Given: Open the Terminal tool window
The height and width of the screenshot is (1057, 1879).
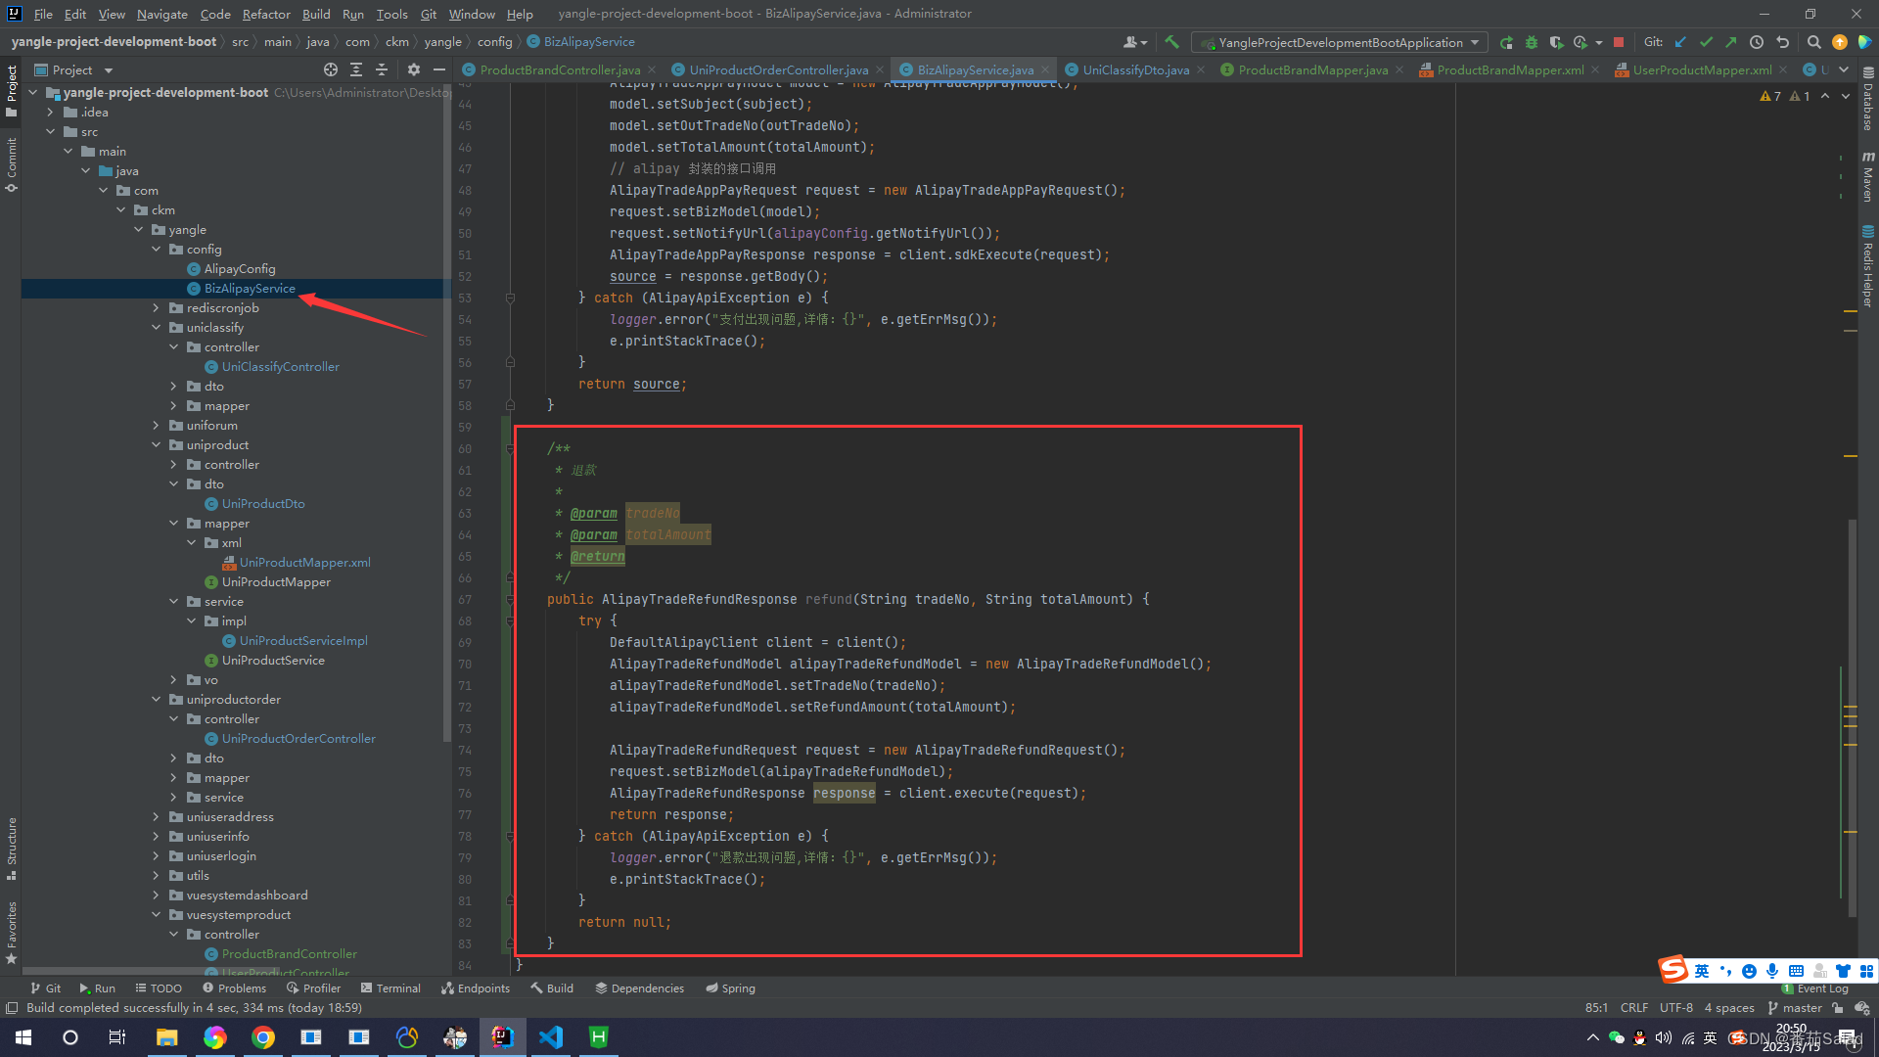Looking at the screenshot, I should [390, 988].
